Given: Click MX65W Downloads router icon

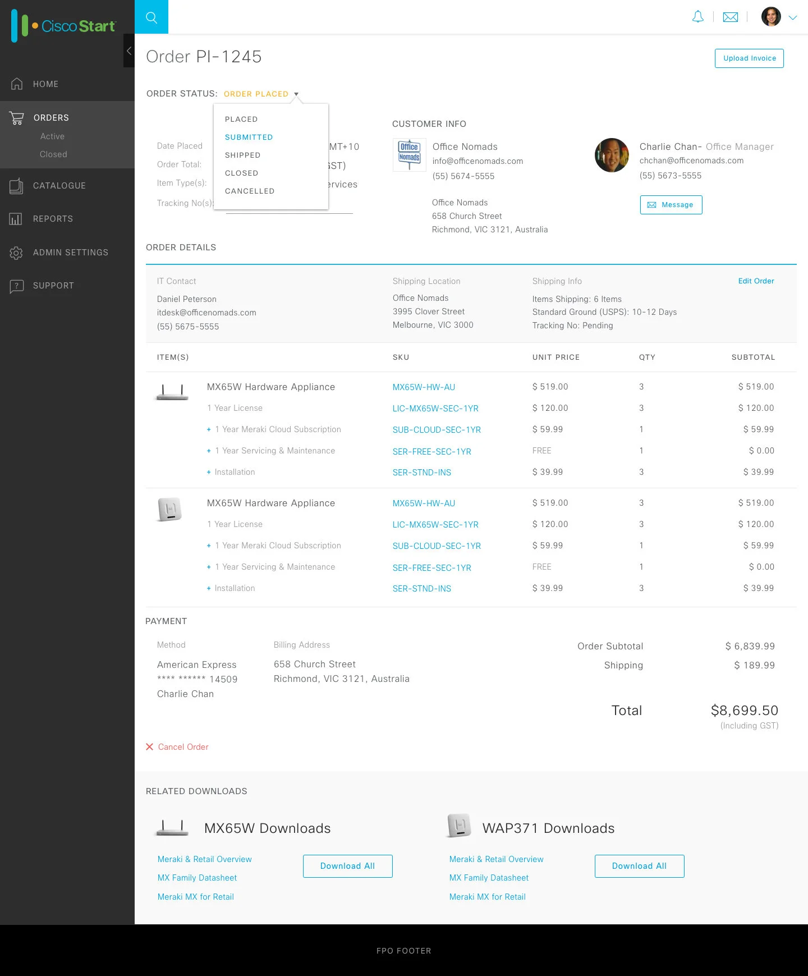Looking at the screenshot, I should click(172, 828).
